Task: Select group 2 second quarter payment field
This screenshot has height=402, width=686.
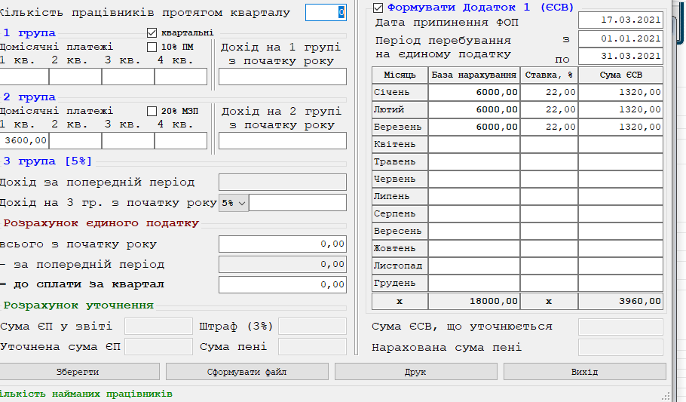Action: click(x=75, y=141)
